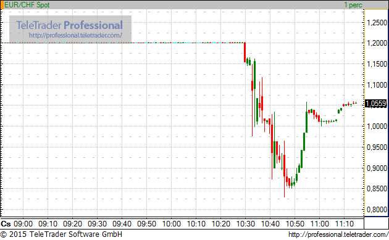Click the 0,9000 price axis label
This screenshot has height=240, width=389.
coord(377,168)
